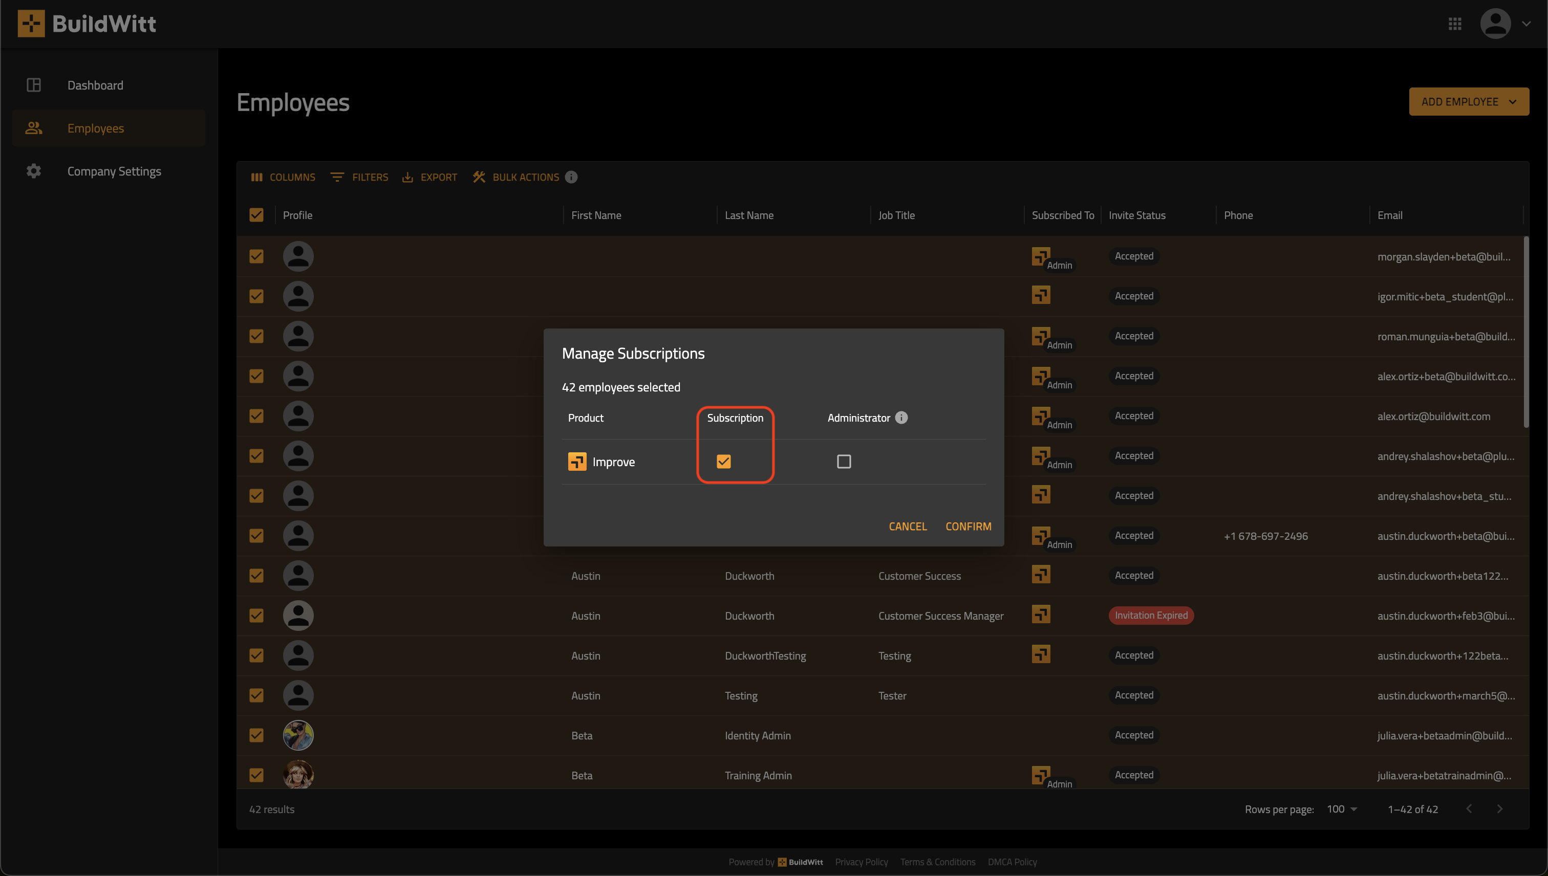The width and height of the screenshot is (1548, 876).
Task: Click CONFIRM in Manage Subscriptions dialog
Action: (968, 527)
